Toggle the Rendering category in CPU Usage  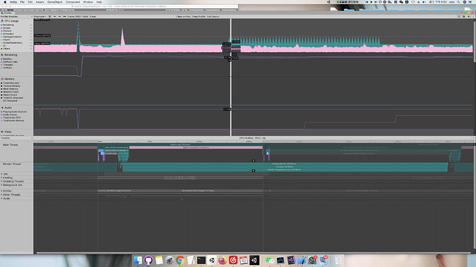pos(8,25)
